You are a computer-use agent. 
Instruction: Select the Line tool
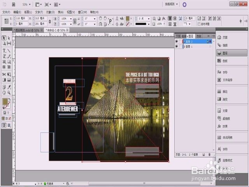9,51
